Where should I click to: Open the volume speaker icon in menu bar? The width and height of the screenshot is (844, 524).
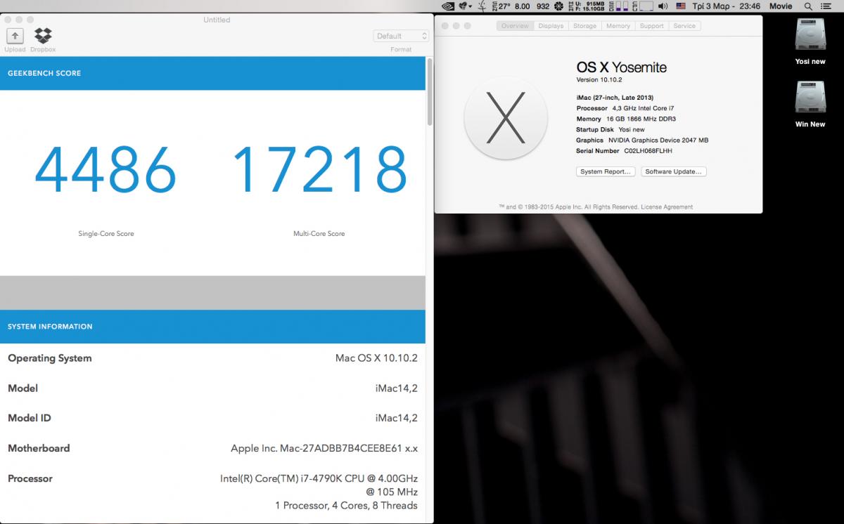665,6
